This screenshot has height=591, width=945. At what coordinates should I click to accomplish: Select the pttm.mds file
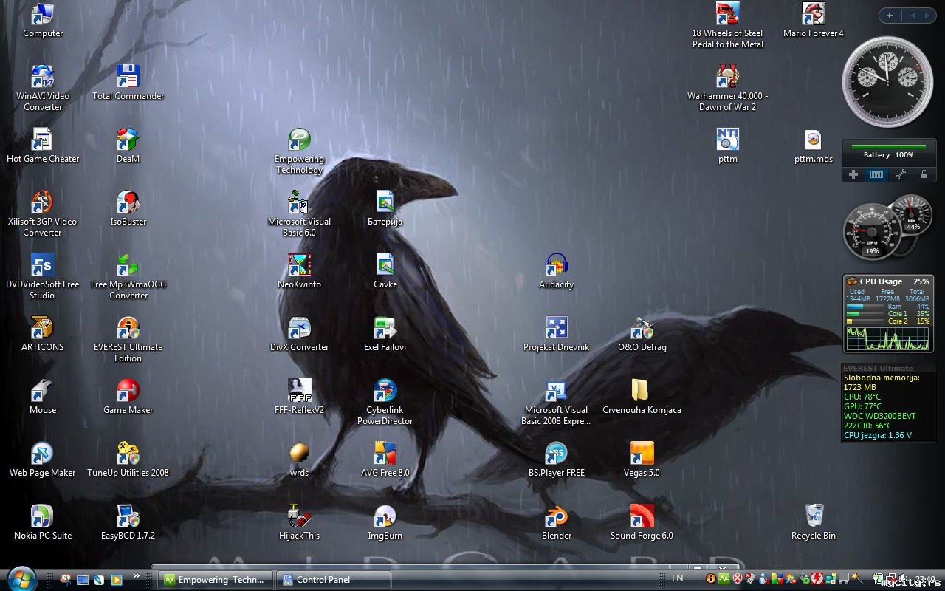pyautogui.click(x=814, y=146)
